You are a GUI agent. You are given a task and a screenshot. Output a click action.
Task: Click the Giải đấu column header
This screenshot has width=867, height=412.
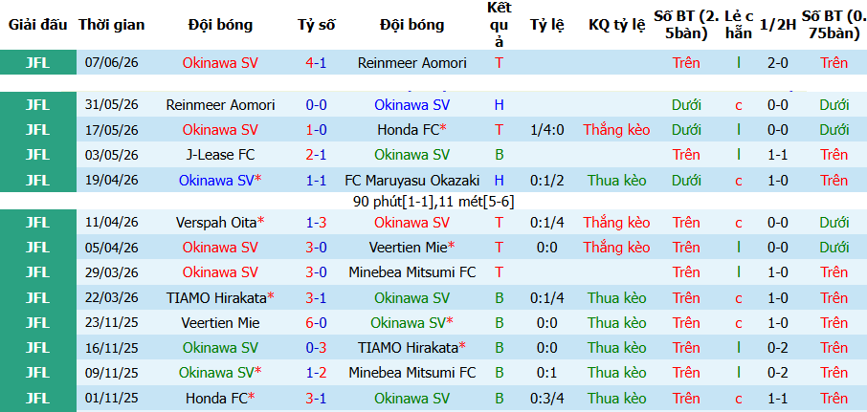point(37,25)
